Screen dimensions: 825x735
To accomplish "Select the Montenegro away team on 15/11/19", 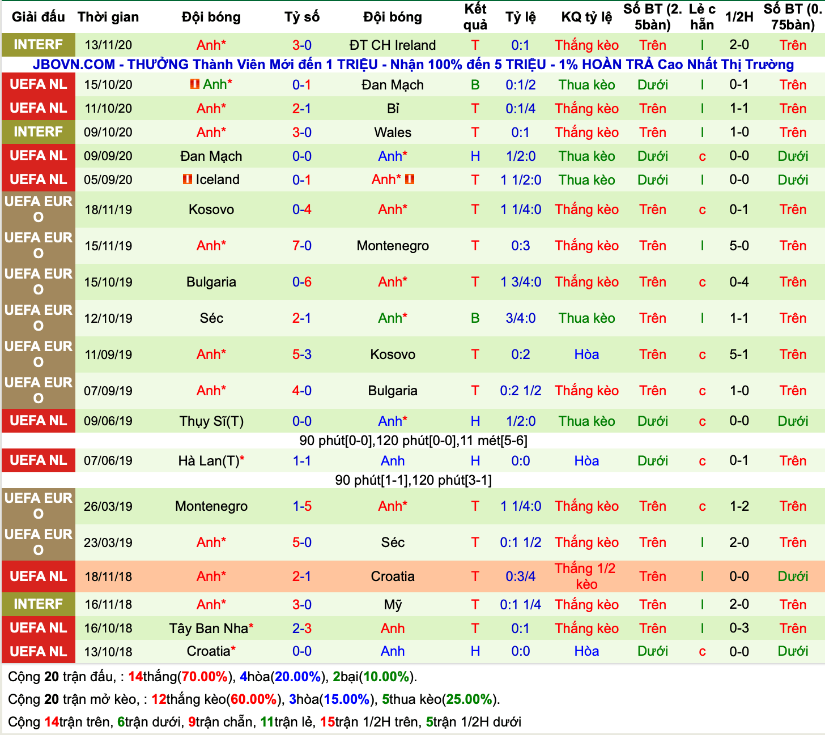I will pos(393,246).
